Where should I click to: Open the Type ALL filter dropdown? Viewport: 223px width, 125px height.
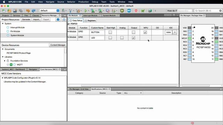tap(133, 93)
